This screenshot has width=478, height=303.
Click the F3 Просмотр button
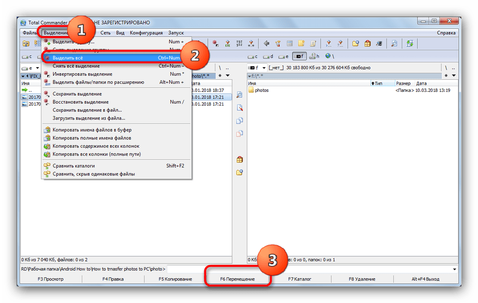click(51, 279)
